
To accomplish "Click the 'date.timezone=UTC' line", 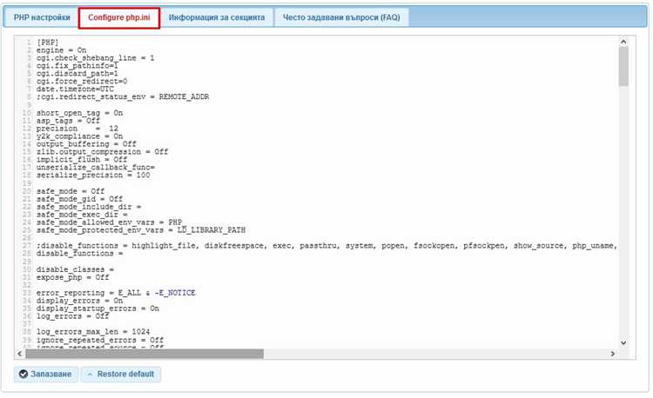I will pos(75,89).
